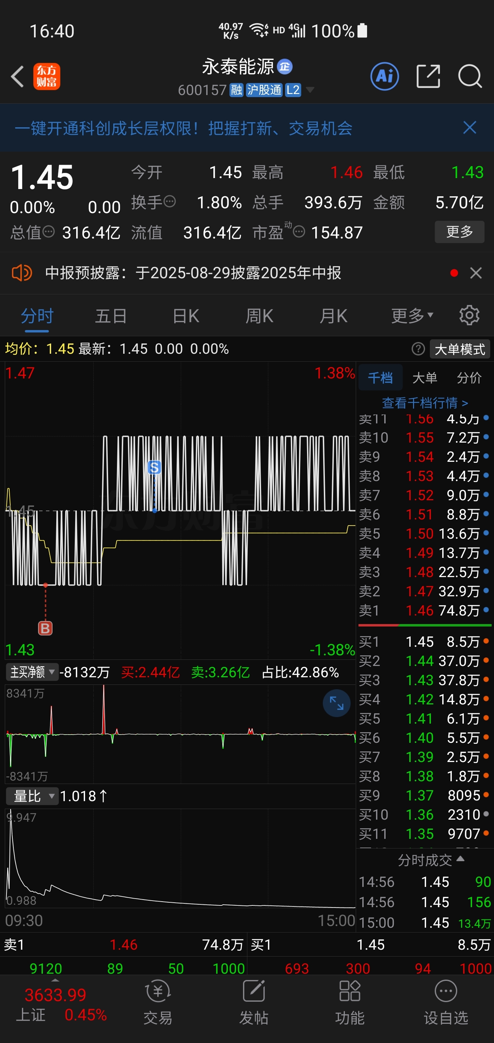
Task: Tap the 永泰能源 stock title
Action: (238, 67)
